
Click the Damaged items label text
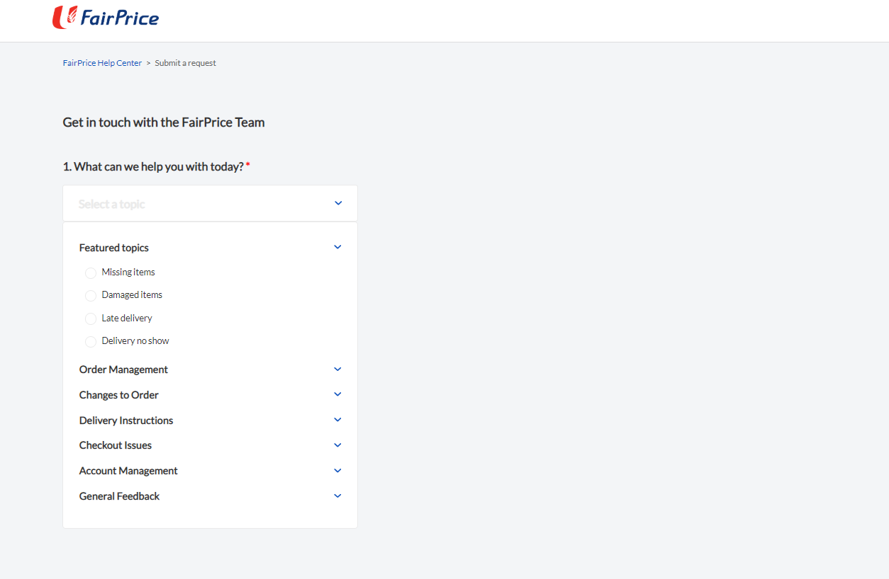click(132, 294)
